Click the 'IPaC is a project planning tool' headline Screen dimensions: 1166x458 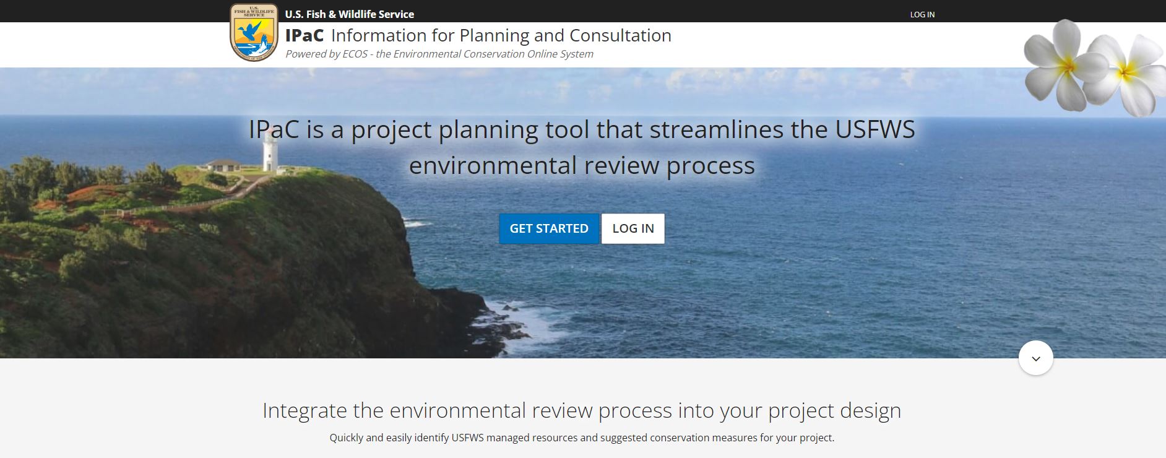581,129
